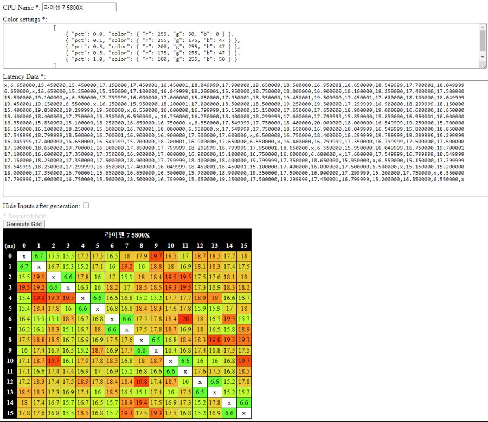Image resolution: width=488 pixels, height=422 pixels.
Task: Click the Color settings textarea resize handle
Action: [x=484, y=66]
